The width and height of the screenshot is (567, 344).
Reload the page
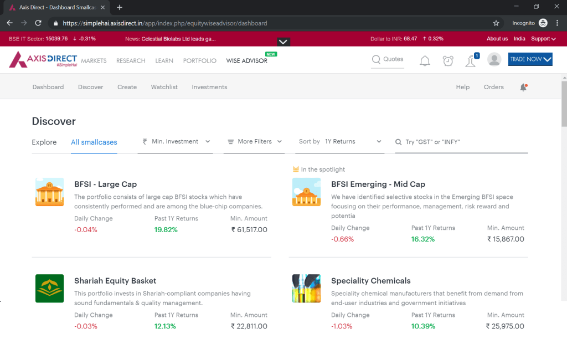38,23
